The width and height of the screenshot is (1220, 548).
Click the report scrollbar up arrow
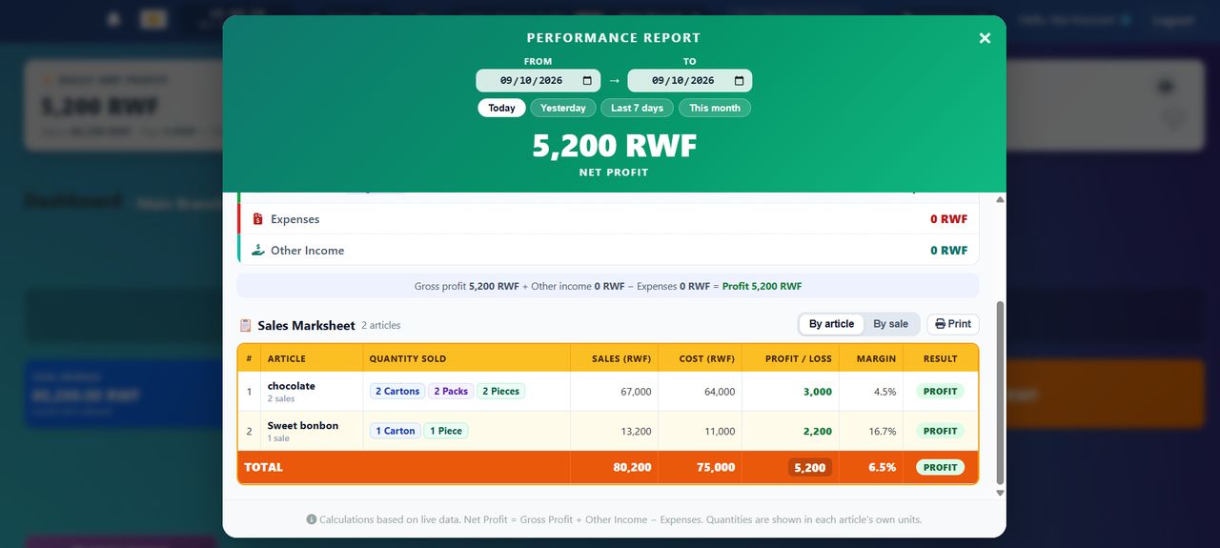click(x=1000, y=199)
